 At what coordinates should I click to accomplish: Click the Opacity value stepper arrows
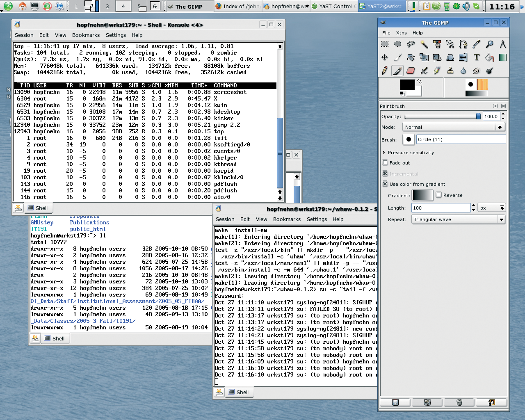tap(503, 116)
